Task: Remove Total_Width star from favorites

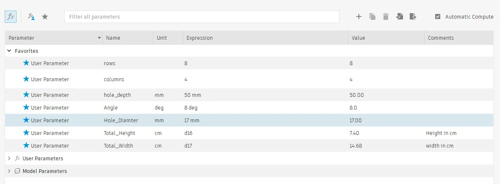Action: click(26, 146)
